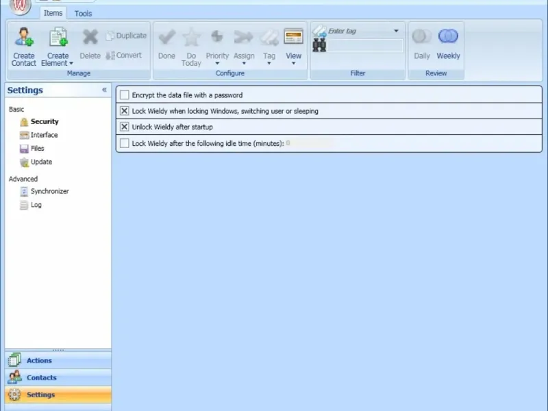Click the Delete X icon
Screen dimensions: 548x411
pos(90,37)
